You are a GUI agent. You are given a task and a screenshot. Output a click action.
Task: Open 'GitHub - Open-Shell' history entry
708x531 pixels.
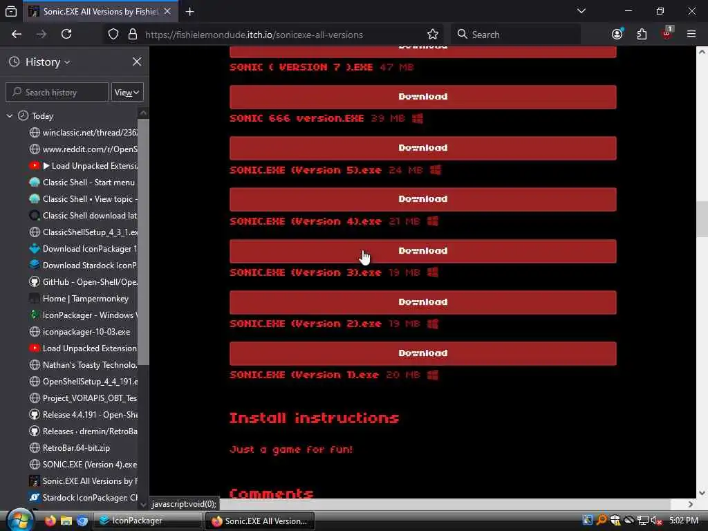point(84,282)
